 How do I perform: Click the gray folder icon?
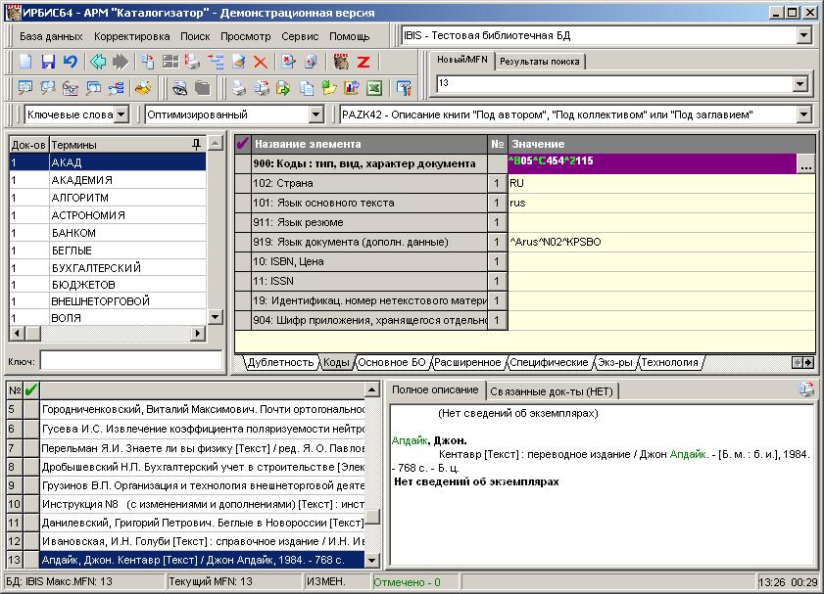(x=202, y=88)
